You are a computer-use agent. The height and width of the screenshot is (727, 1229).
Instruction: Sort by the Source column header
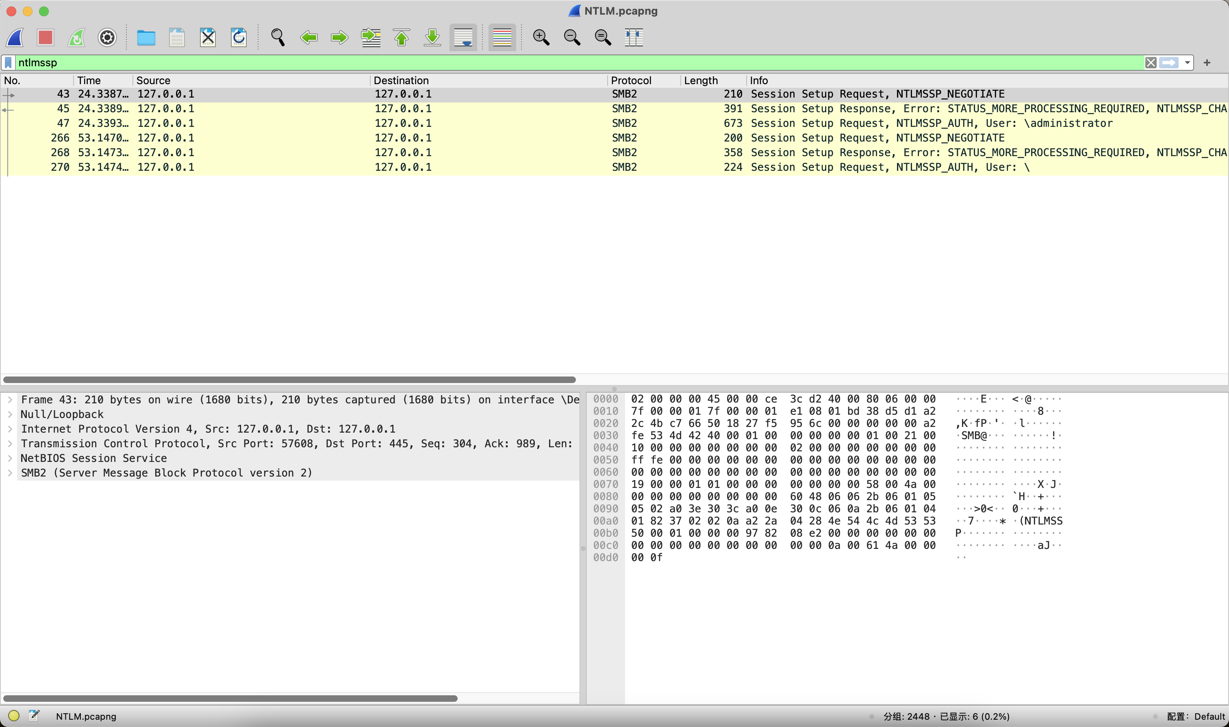pos(252,81)
